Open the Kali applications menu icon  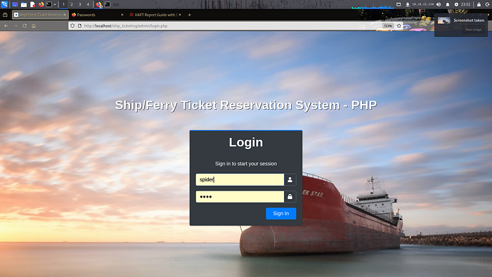(4, 4)
